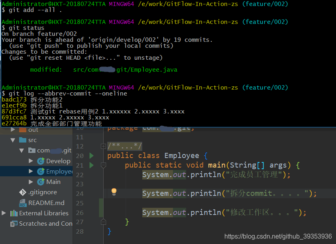The height and width of the screenshot is (244, 336).
Task: Collapse the src folder arrow
Action: (13, 140)
